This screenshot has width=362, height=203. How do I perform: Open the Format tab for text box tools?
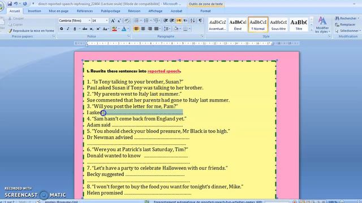pyautogui.click(x=205, y=11)
